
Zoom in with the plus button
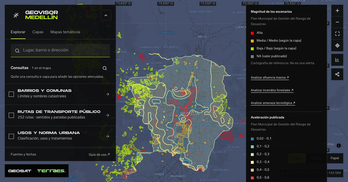click(337, 11)
